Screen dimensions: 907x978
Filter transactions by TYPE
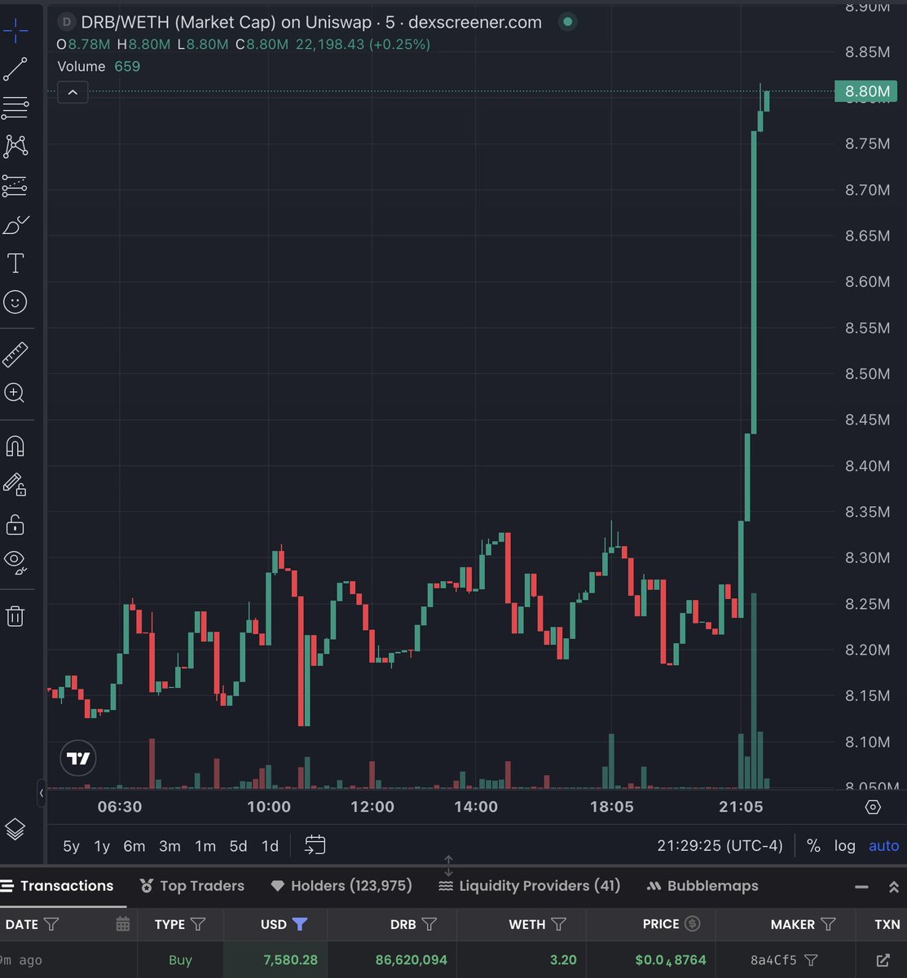198,924
